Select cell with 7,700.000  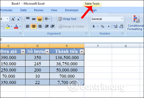point(67,82)
